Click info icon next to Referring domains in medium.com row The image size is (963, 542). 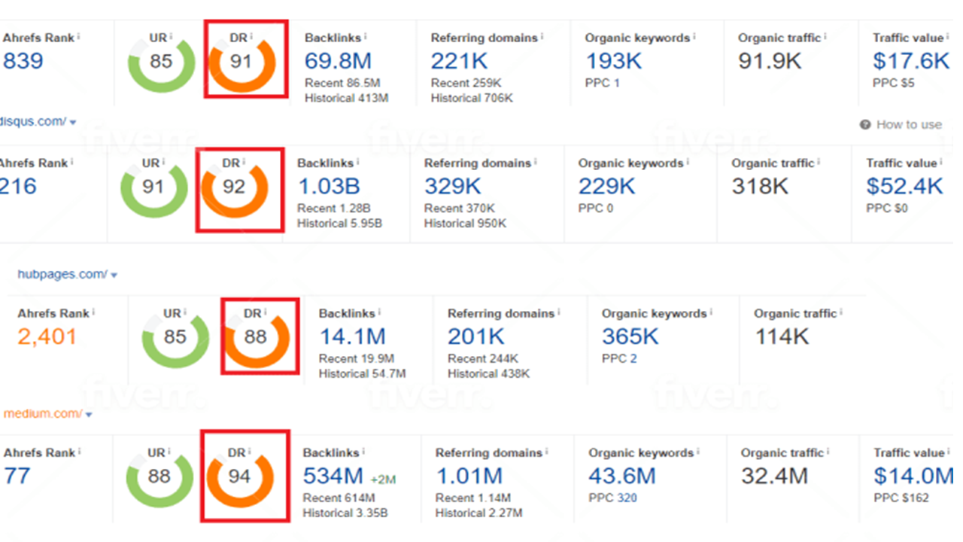click(547, 452)
